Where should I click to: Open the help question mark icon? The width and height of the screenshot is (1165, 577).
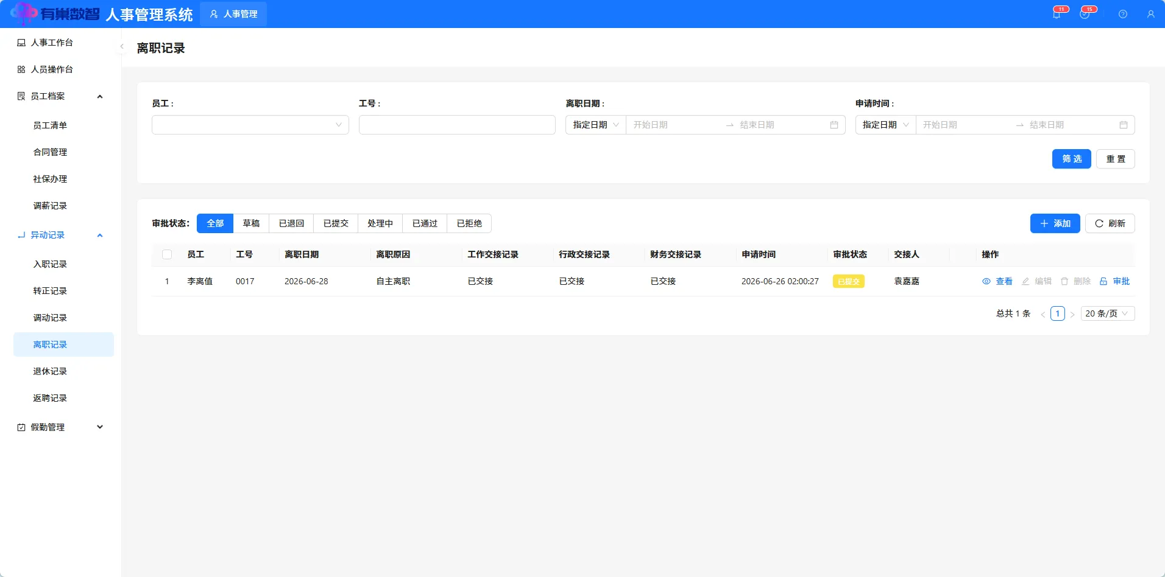[1123, 14]
